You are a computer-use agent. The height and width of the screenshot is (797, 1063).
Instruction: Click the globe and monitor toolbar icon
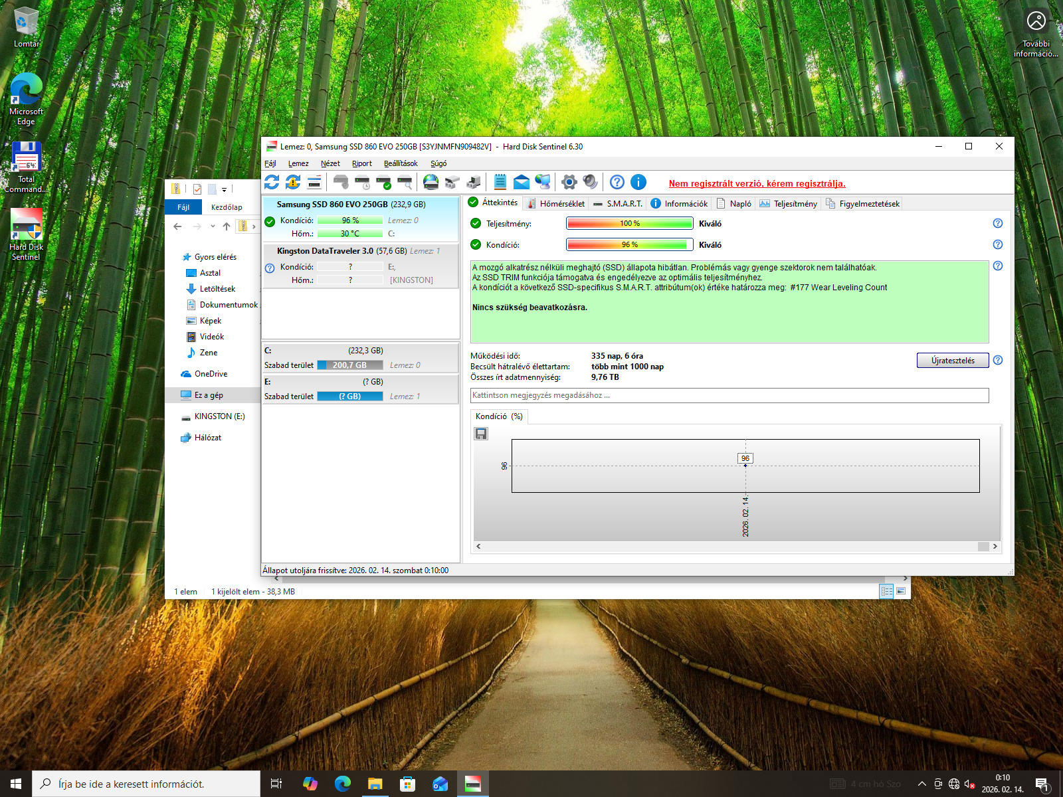543,182
